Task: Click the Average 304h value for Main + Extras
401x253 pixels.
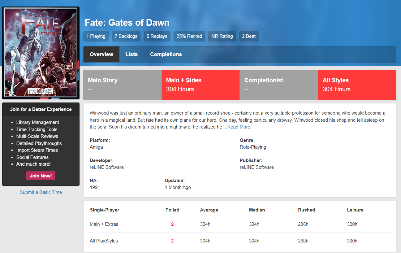Action: click(205, 224)
